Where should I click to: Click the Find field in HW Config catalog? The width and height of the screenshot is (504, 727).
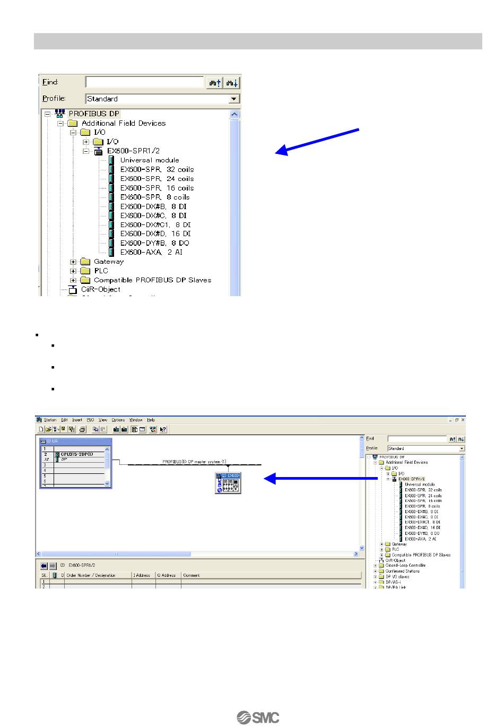(417, 439)
